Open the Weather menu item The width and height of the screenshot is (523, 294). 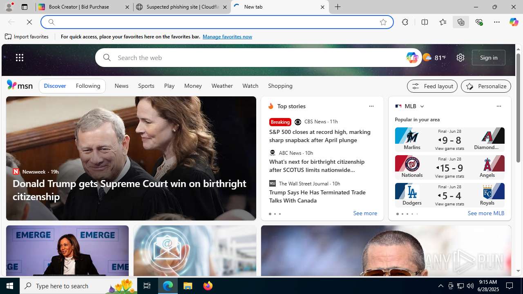click(222, 86)
